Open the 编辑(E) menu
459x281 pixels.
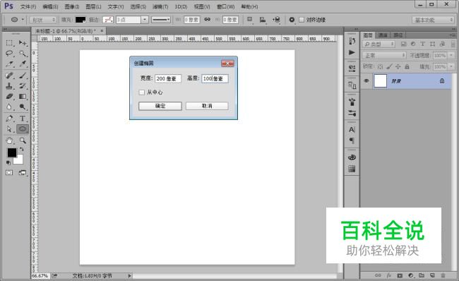[x=50, y=6]
